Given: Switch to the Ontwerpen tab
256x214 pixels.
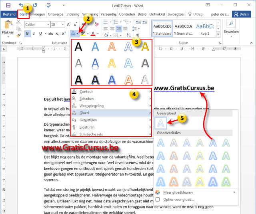Looking at the screenshot, I should [56, 14].
